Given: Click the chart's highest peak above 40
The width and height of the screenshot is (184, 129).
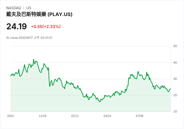Looking at the screenshot, I should click(34, 59).
